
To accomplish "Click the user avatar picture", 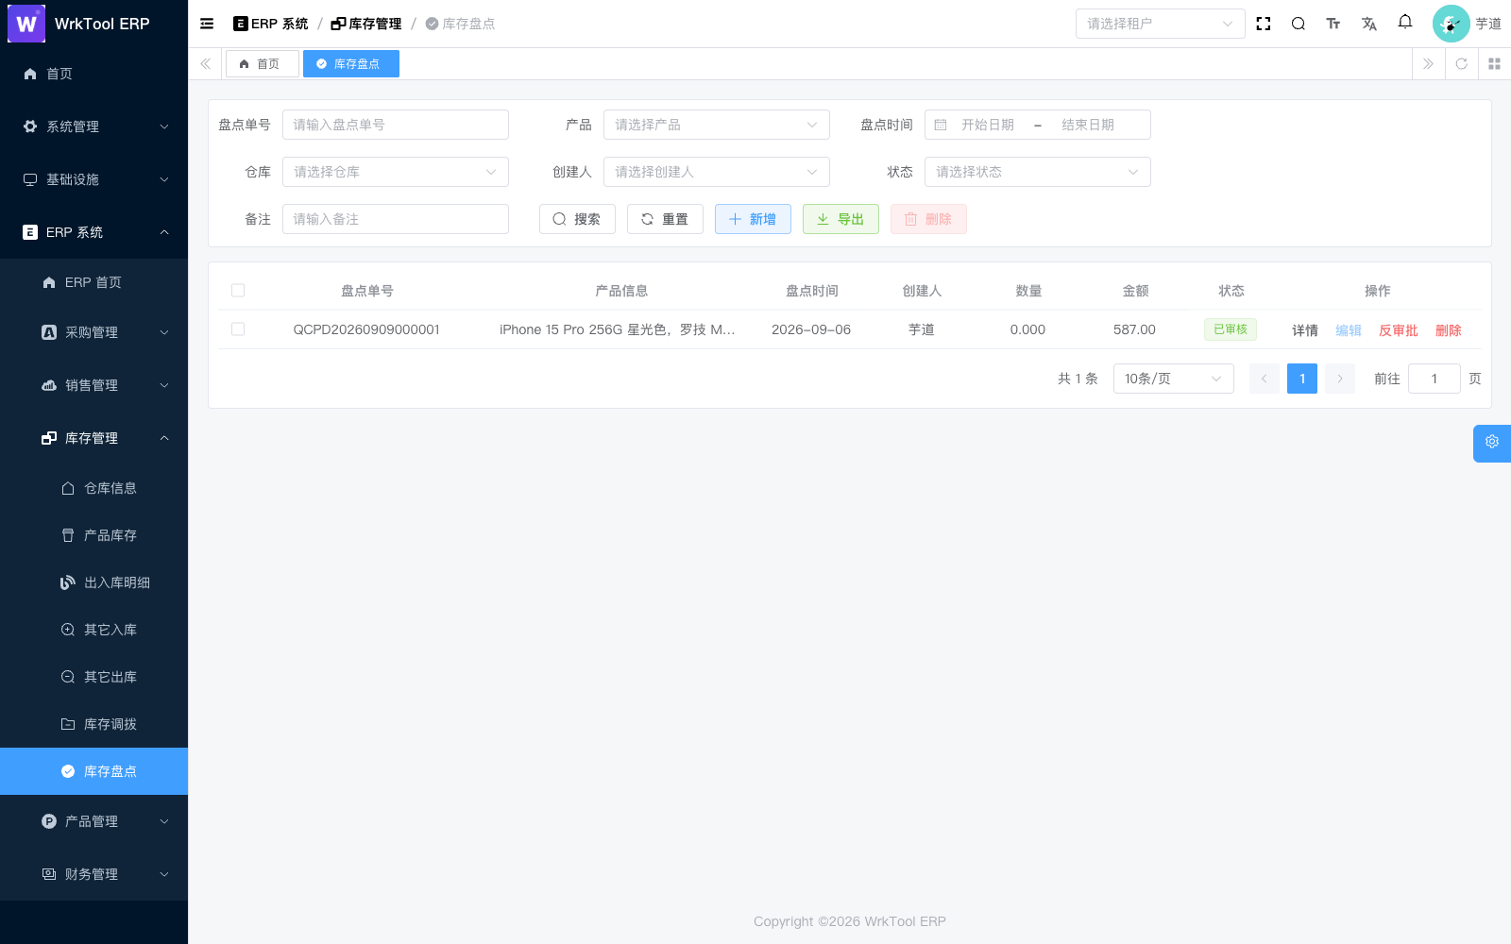I will (x=1451, y=24).
